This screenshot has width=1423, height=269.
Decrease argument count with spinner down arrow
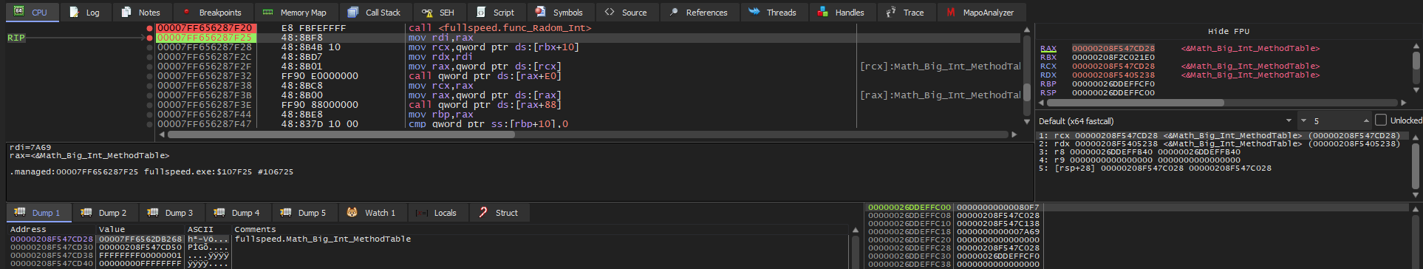[1304, 121]
